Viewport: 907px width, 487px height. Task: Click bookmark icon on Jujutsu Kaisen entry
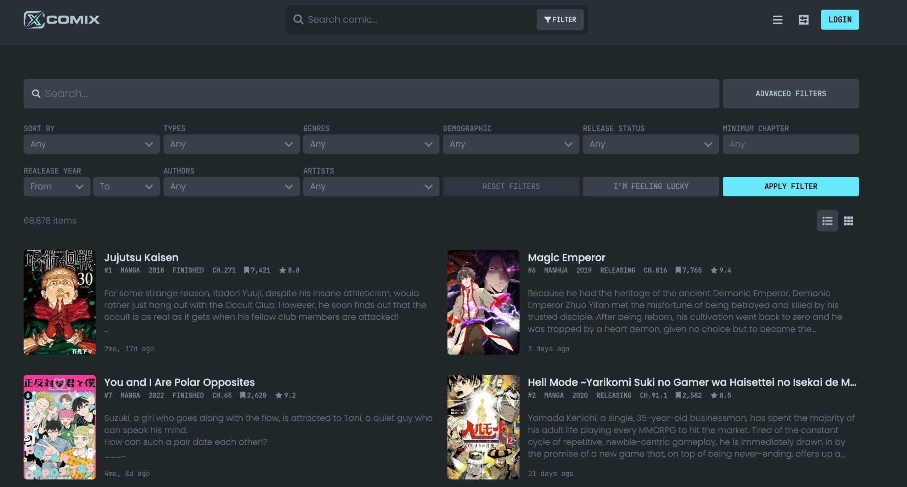(x=247, y=270)
